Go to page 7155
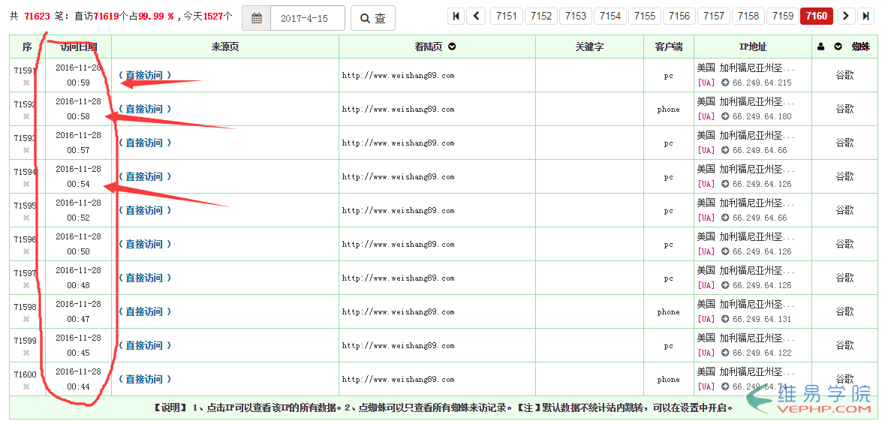 [x=645, y=16]
